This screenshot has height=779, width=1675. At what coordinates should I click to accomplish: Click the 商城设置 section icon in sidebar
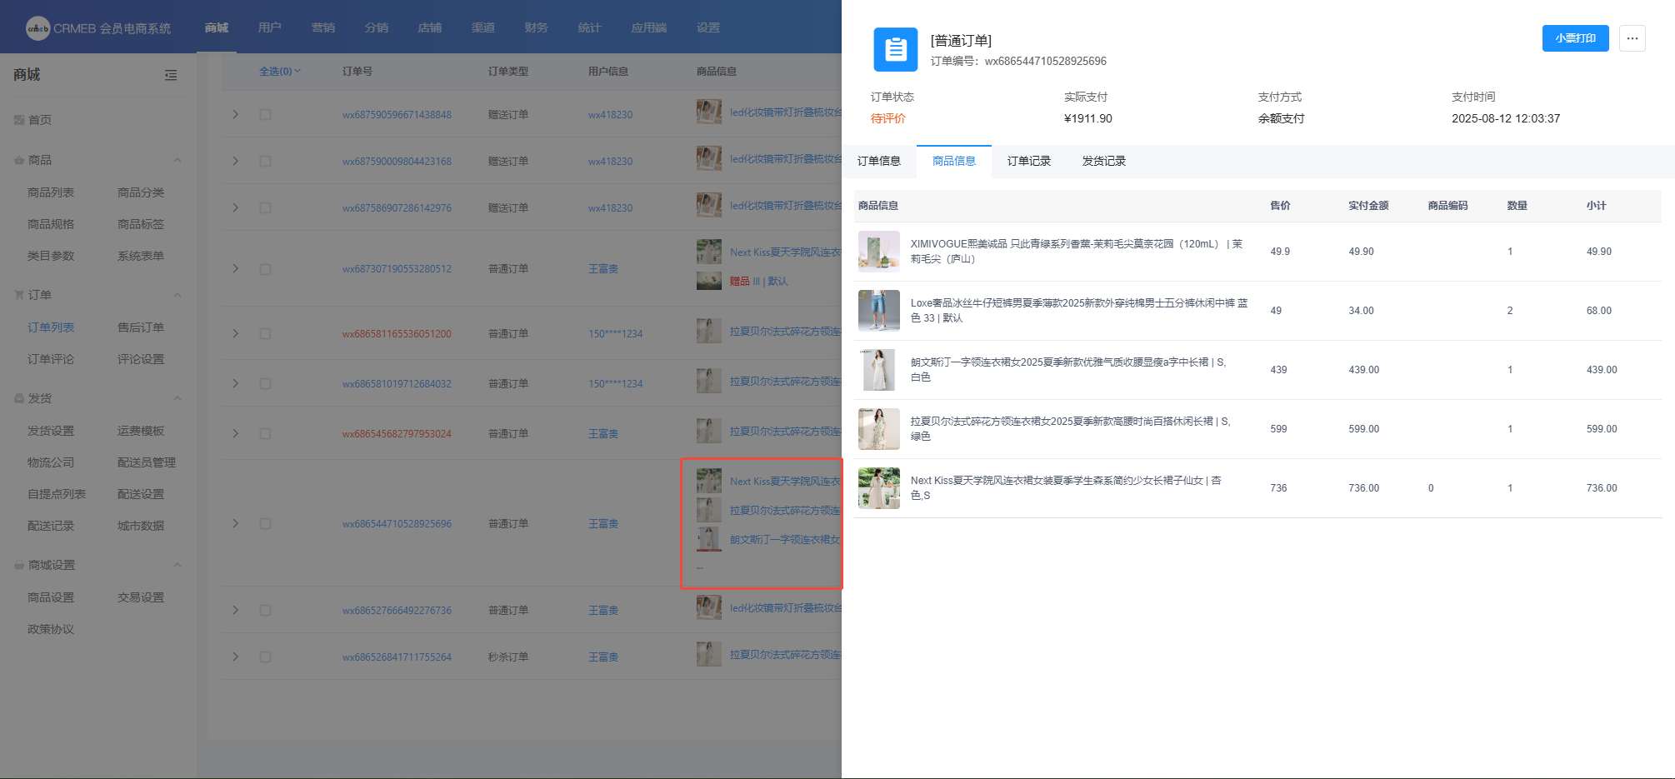19,565
